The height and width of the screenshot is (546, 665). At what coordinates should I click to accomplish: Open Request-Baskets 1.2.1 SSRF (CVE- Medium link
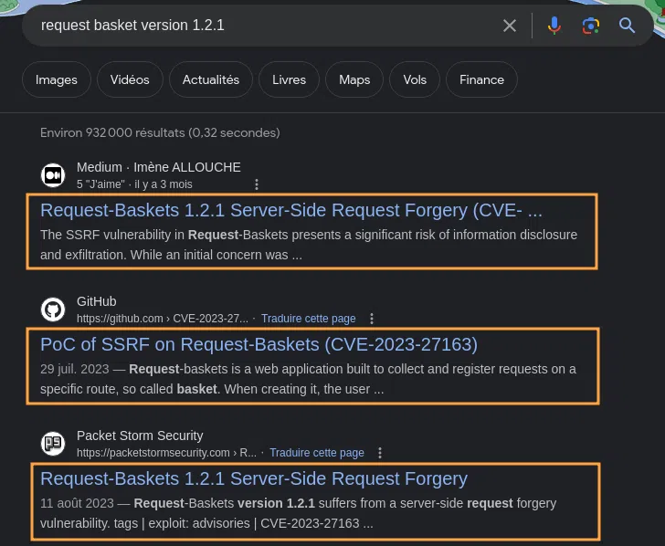click(x=291, y=210)
